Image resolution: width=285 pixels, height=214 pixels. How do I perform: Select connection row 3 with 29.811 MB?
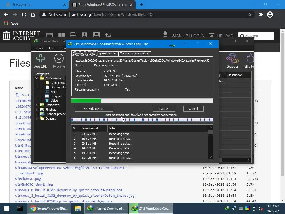pyautogui.click(x=140, y=144)
